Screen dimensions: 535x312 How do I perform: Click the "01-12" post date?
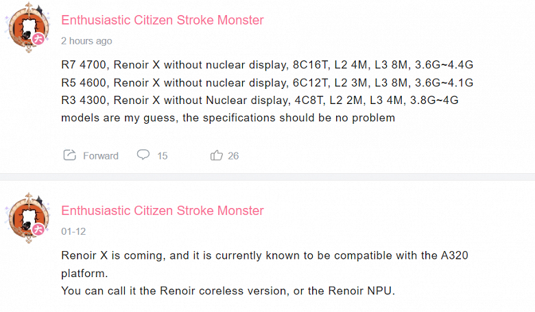coord(73,231)
